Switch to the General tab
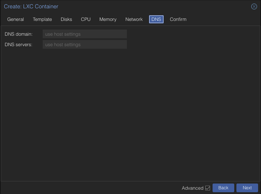This screenshot has height=194, width=261. pos(16,19)
